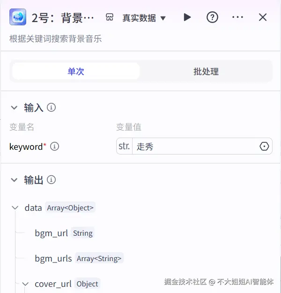This screenshot has width=281, height=293.
Task: Open the more options ellipsis menu
Action: 237,17
